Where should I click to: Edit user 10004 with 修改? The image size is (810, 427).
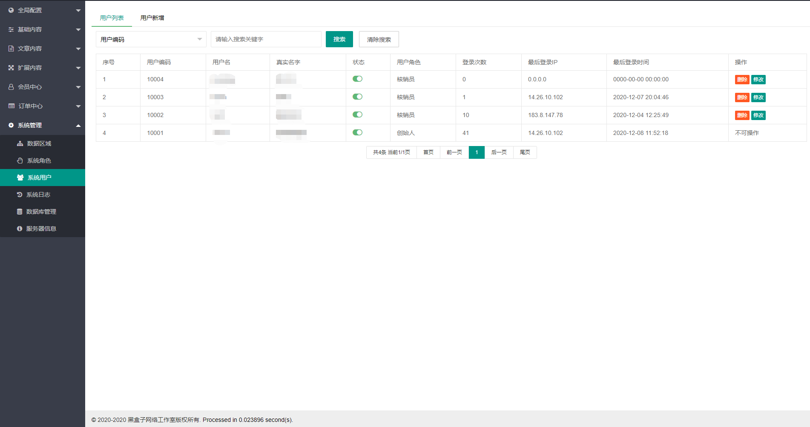(x=758, y=80)
